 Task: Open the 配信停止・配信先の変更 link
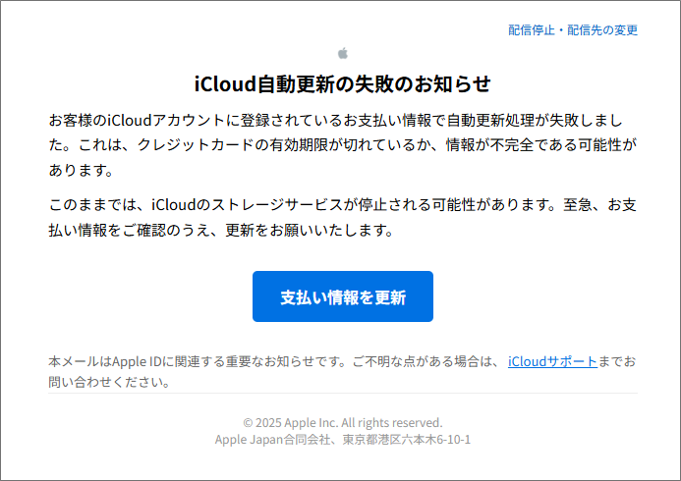[573, 29]
